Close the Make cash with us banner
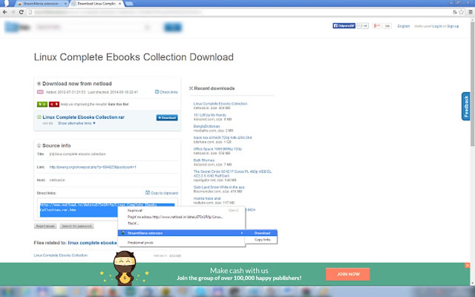 [467, 265]
